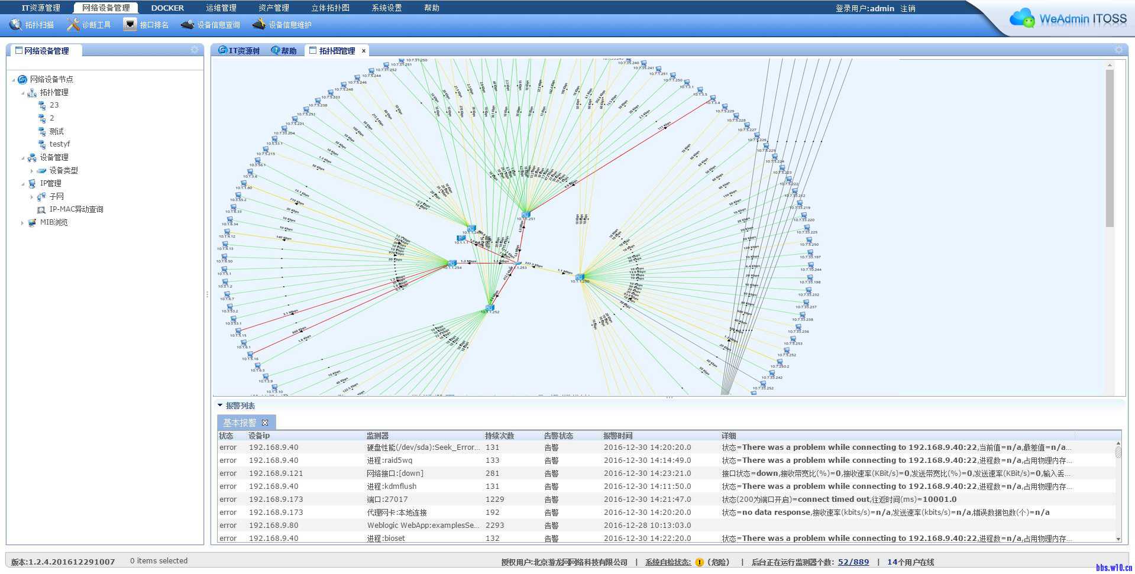The height and width of the screenshot is (574, 1135).
Task: Click the 设备信息维护 maintenance icon
Action: click(259, 25)
